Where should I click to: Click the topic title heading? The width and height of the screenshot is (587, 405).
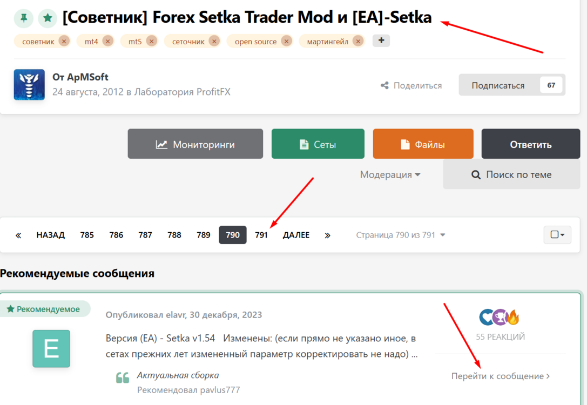click(x=247, y=18)
